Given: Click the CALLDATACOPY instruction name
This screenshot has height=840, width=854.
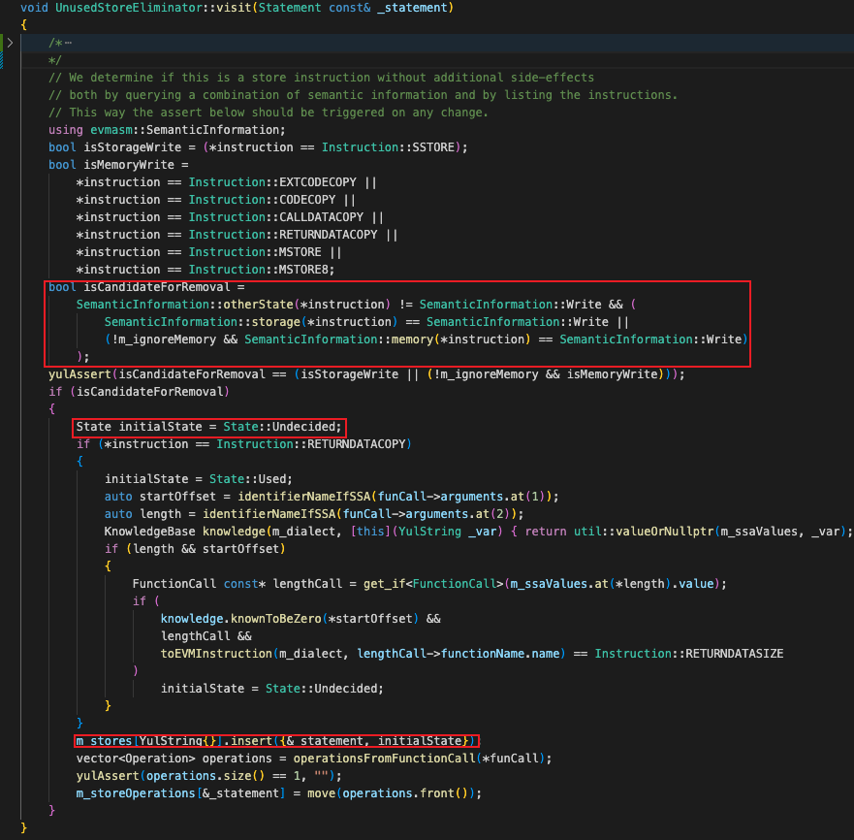Looking at the screenshot, I should (x=321, y=217).
